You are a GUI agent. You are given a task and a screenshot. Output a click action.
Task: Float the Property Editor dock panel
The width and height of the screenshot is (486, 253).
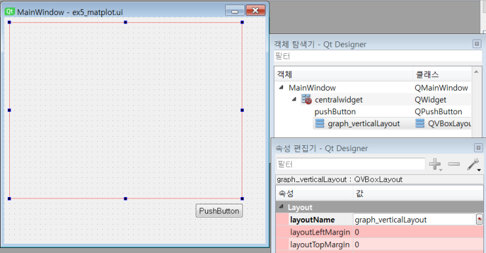(x=478, y=148)
